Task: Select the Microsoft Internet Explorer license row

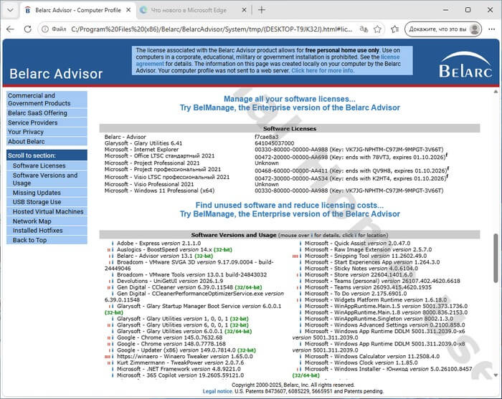Action: (290, 150)
